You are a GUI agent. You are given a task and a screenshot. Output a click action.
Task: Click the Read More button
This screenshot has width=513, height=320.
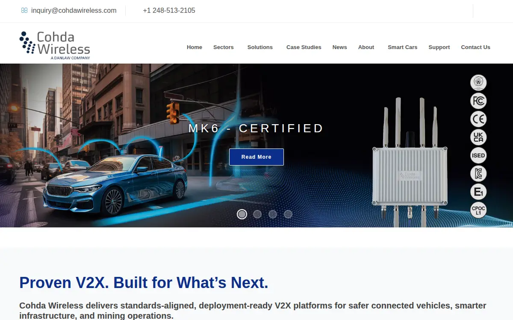click(x=256, y=157)
